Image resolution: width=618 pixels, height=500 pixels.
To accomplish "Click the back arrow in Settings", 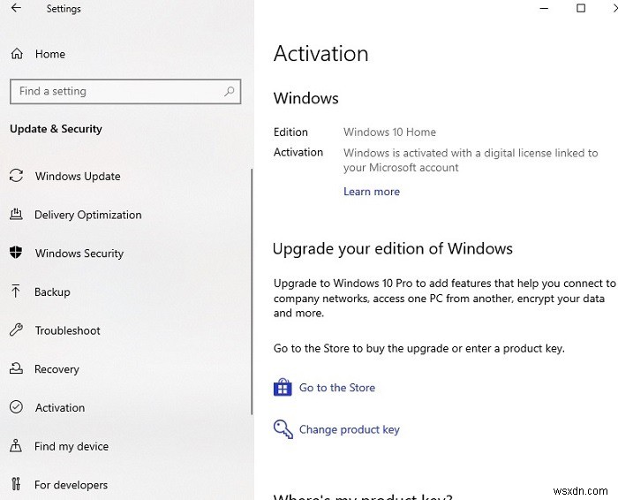I will pyautogui.click(x=16, y=8).
